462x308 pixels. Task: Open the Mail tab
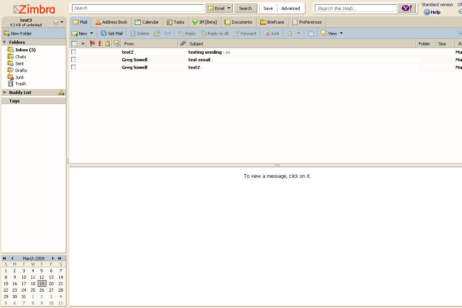pos(80,22)
